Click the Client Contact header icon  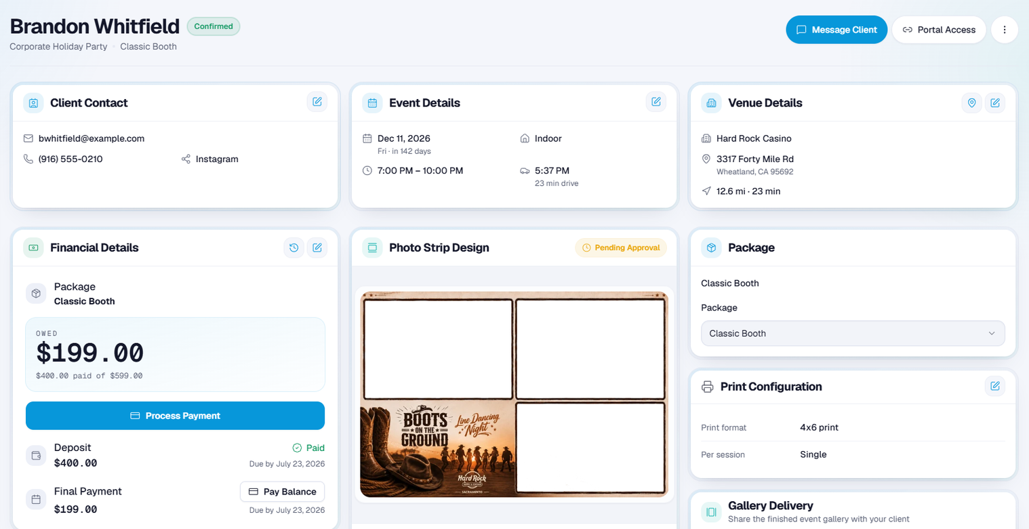coord(33,103)
